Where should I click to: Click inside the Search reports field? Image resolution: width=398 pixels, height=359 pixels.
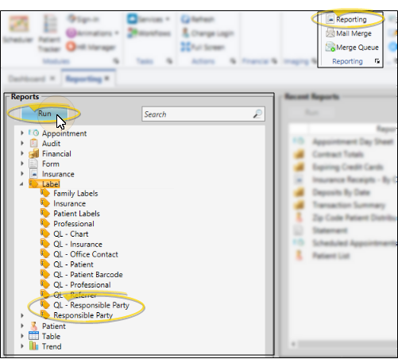tap(203, 114)
